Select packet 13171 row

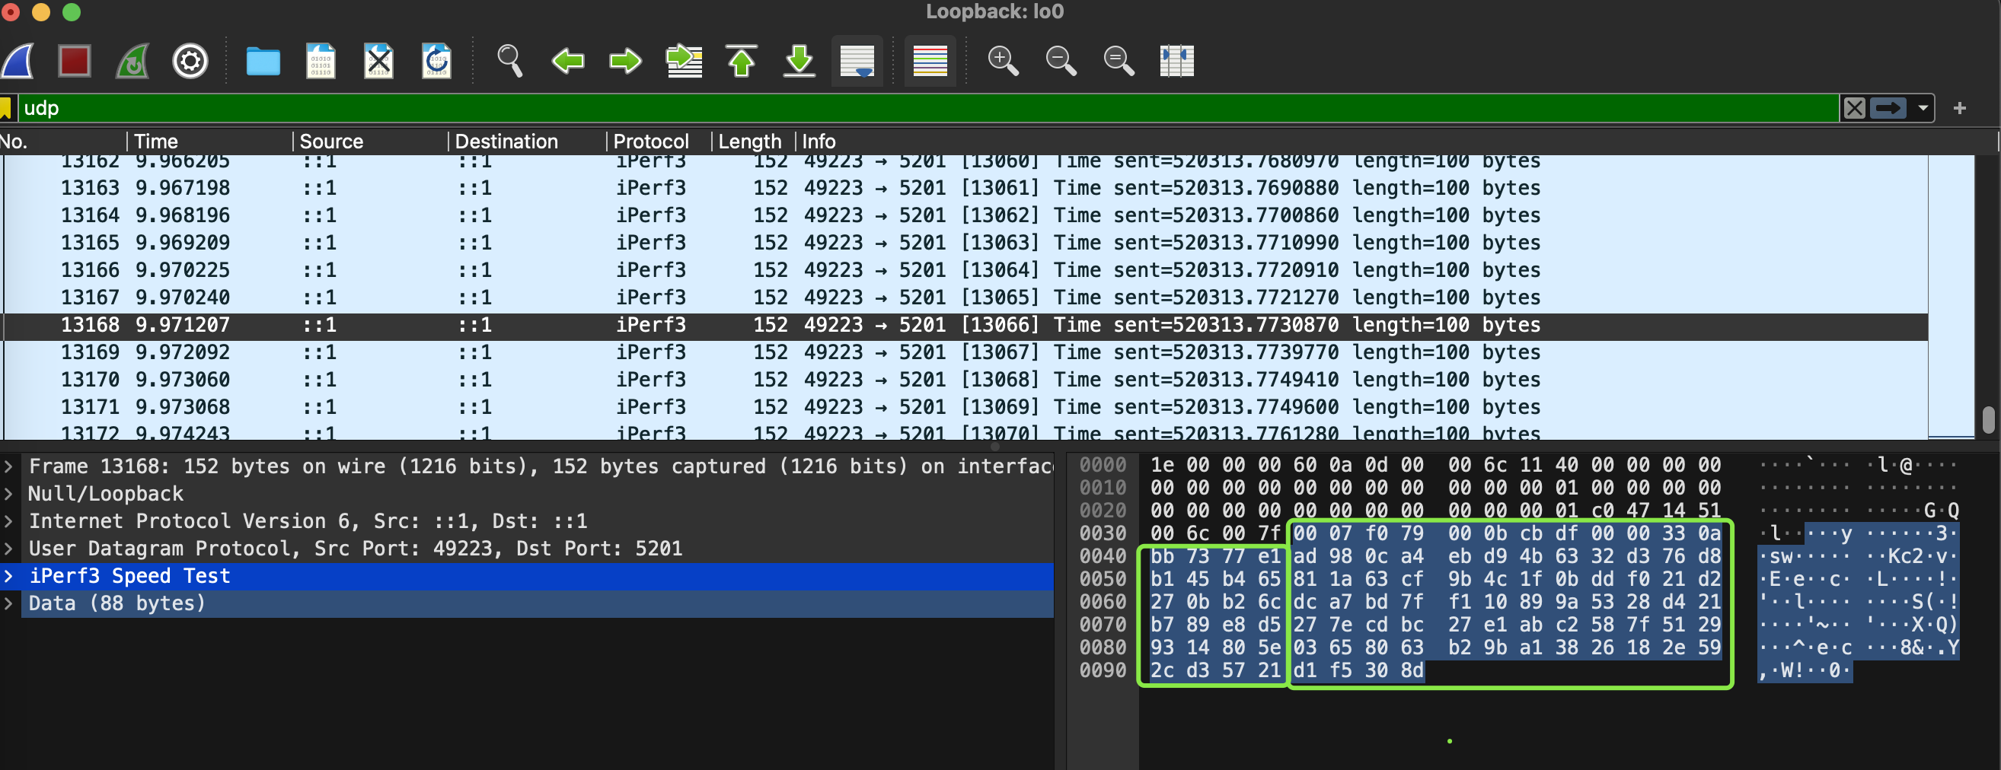pyautogui.click(x=965, y=407)
